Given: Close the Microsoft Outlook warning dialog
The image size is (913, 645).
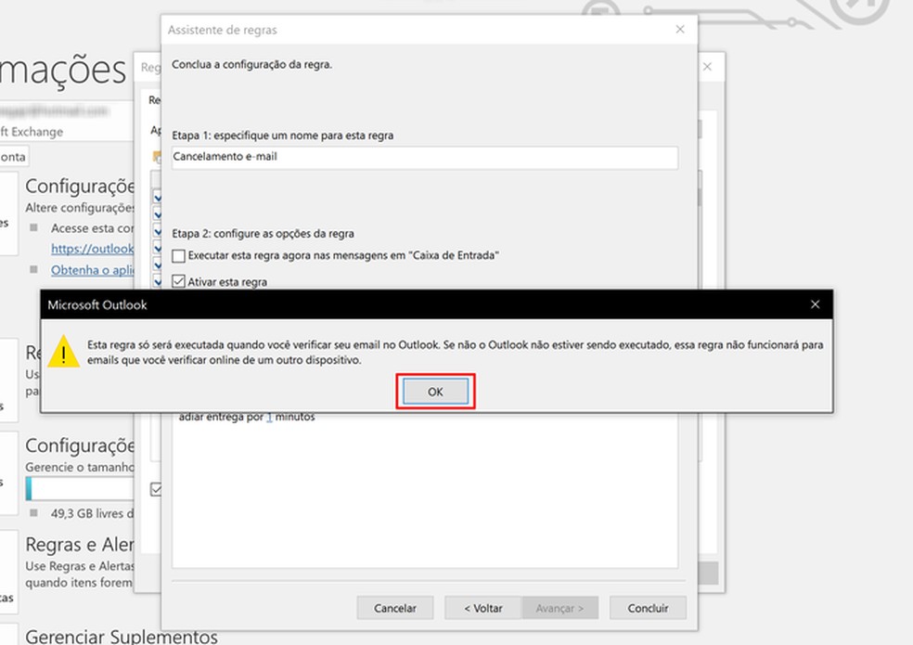Looking at the screenshot, I should tap(814, 304).
